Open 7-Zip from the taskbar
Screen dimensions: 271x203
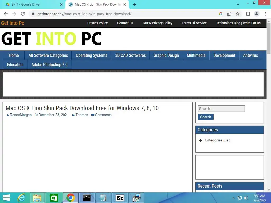click(120, 198)
